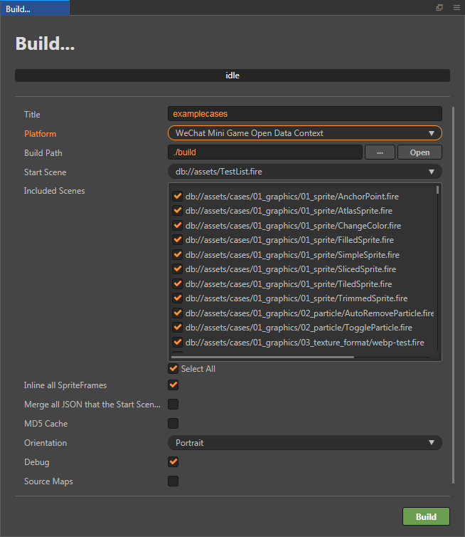The width and height of the screenshot is (465, 537).
Task: Uncheck the AutoRemoveParticle.fire scene checkbox
Action: click(178, 313)
